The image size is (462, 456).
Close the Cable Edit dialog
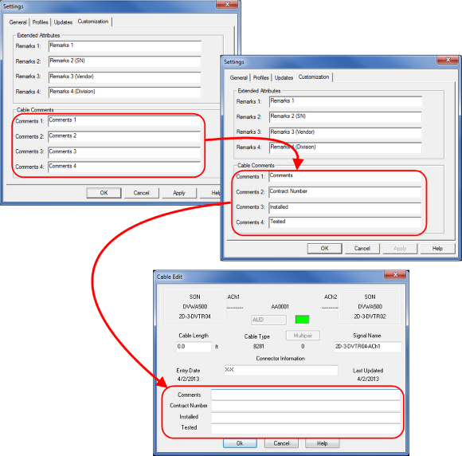click(x=395, y=274)
